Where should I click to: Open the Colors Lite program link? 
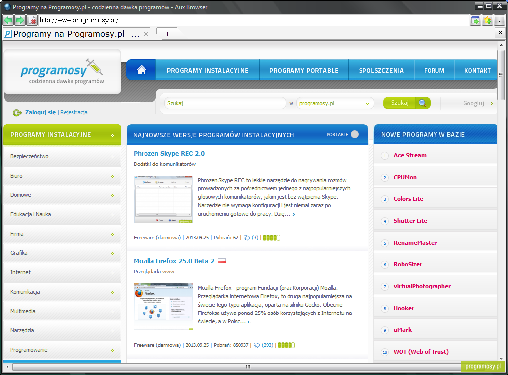point(408,199)
